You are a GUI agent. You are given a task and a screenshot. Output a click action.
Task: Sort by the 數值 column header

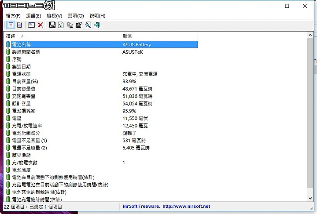coord(159,36)
